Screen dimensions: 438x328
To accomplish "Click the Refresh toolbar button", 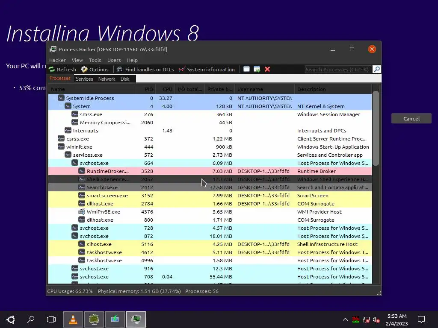I will coord(62,70).
